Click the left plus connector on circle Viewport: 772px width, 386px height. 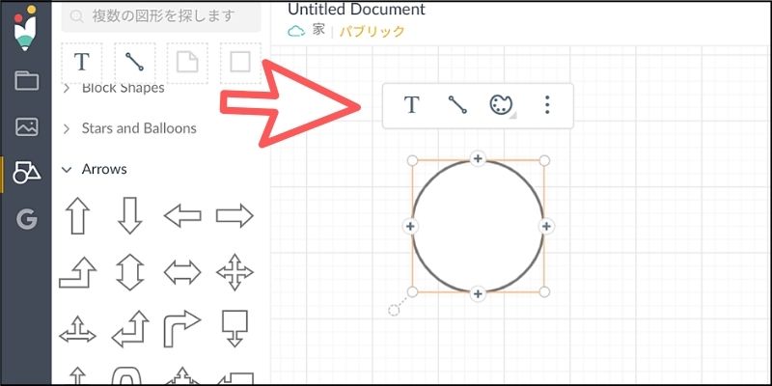coord(410,227)
